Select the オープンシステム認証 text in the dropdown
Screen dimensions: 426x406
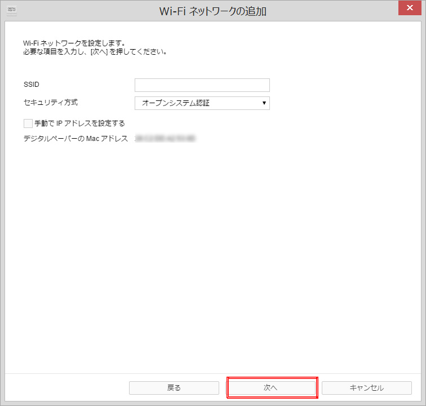pos(176,103)
